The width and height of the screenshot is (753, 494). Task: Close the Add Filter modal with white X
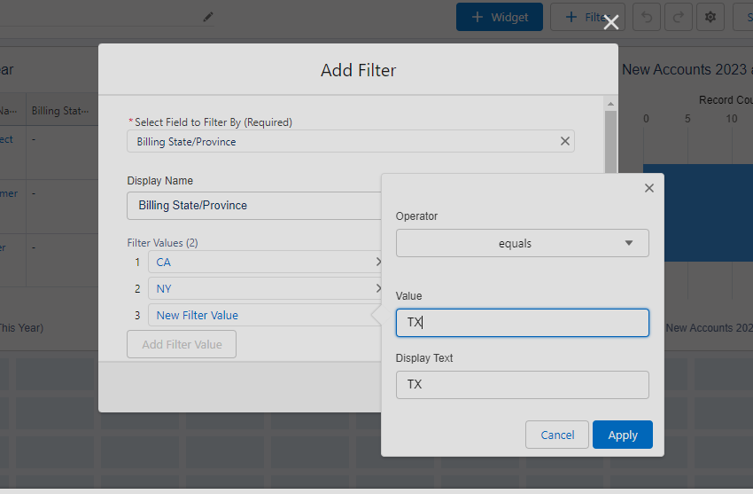(x=611, y=22)
